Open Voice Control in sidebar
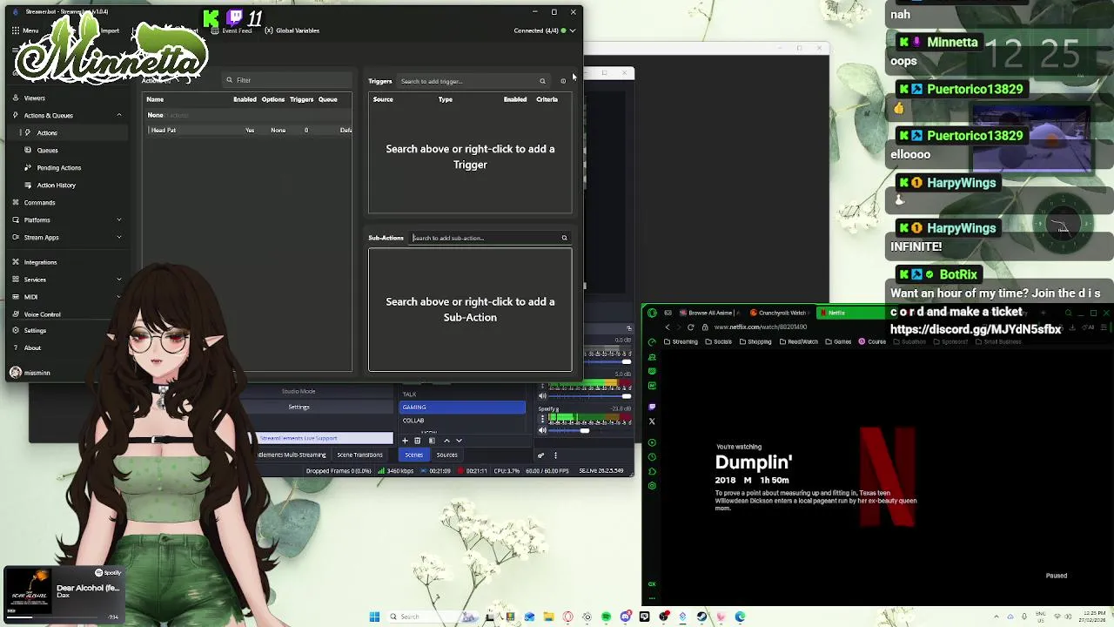 pos(42,314)
